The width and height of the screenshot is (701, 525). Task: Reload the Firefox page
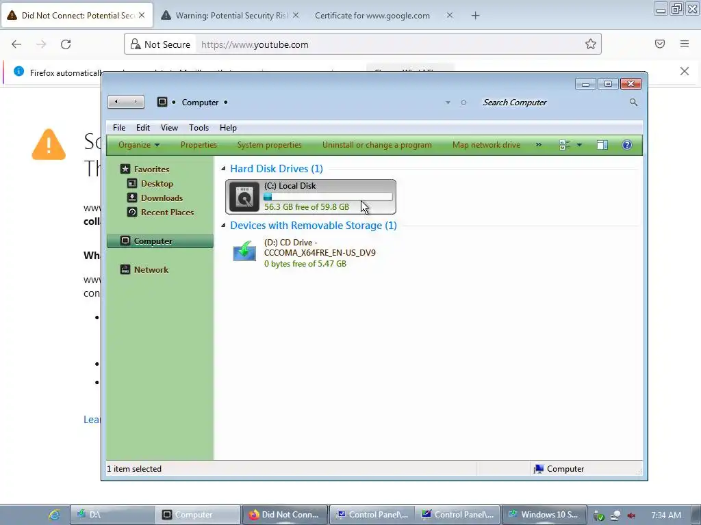(66, 44)
